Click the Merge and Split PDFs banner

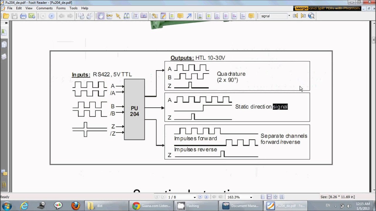[328, 8]
